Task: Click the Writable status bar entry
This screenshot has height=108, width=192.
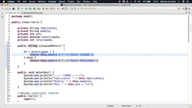Action: click(x=110, y=106)
